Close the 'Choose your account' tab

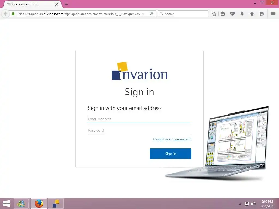coord(57,4)
